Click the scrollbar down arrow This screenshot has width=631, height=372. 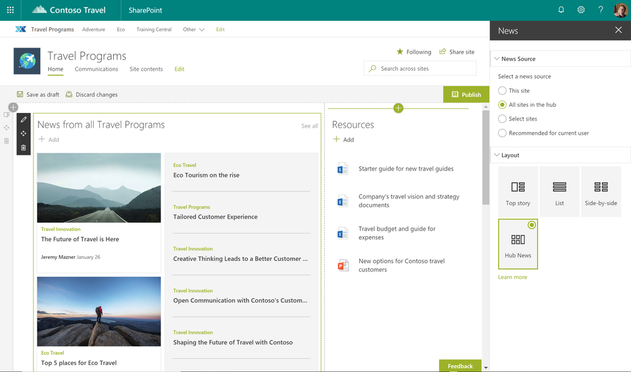click(x=486, y=368)
